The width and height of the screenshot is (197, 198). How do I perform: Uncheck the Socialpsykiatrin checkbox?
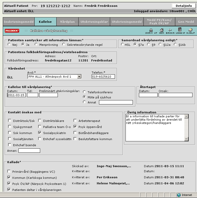(40, 133)
